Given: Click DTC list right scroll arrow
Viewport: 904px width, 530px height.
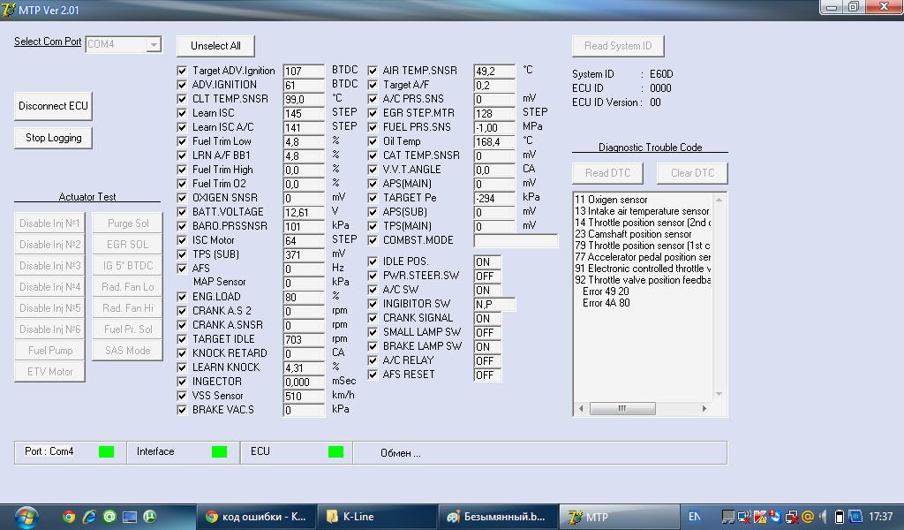Looking at the screenshot, I should [x=704, y=408].
